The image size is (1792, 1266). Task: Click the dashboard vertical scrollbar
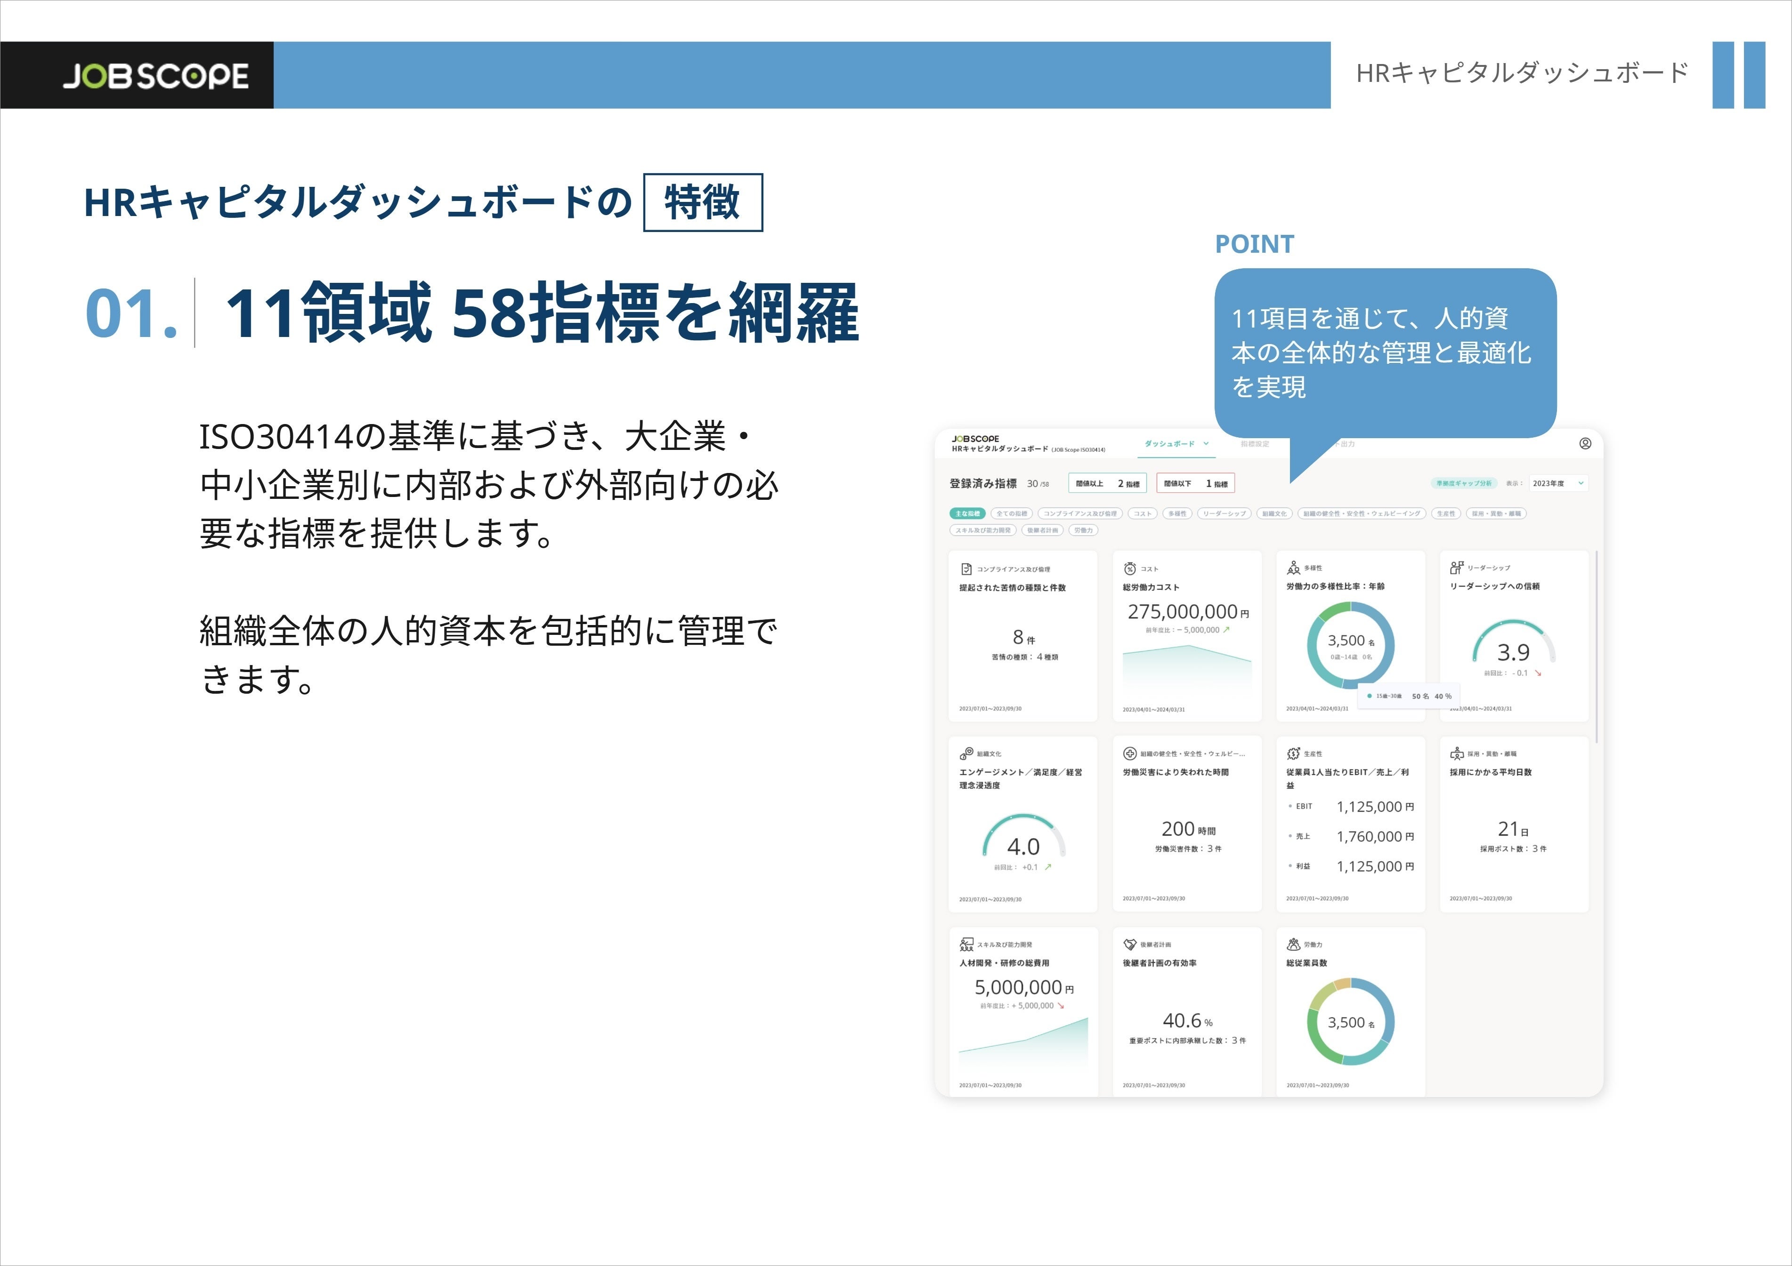coord(1596,646)
